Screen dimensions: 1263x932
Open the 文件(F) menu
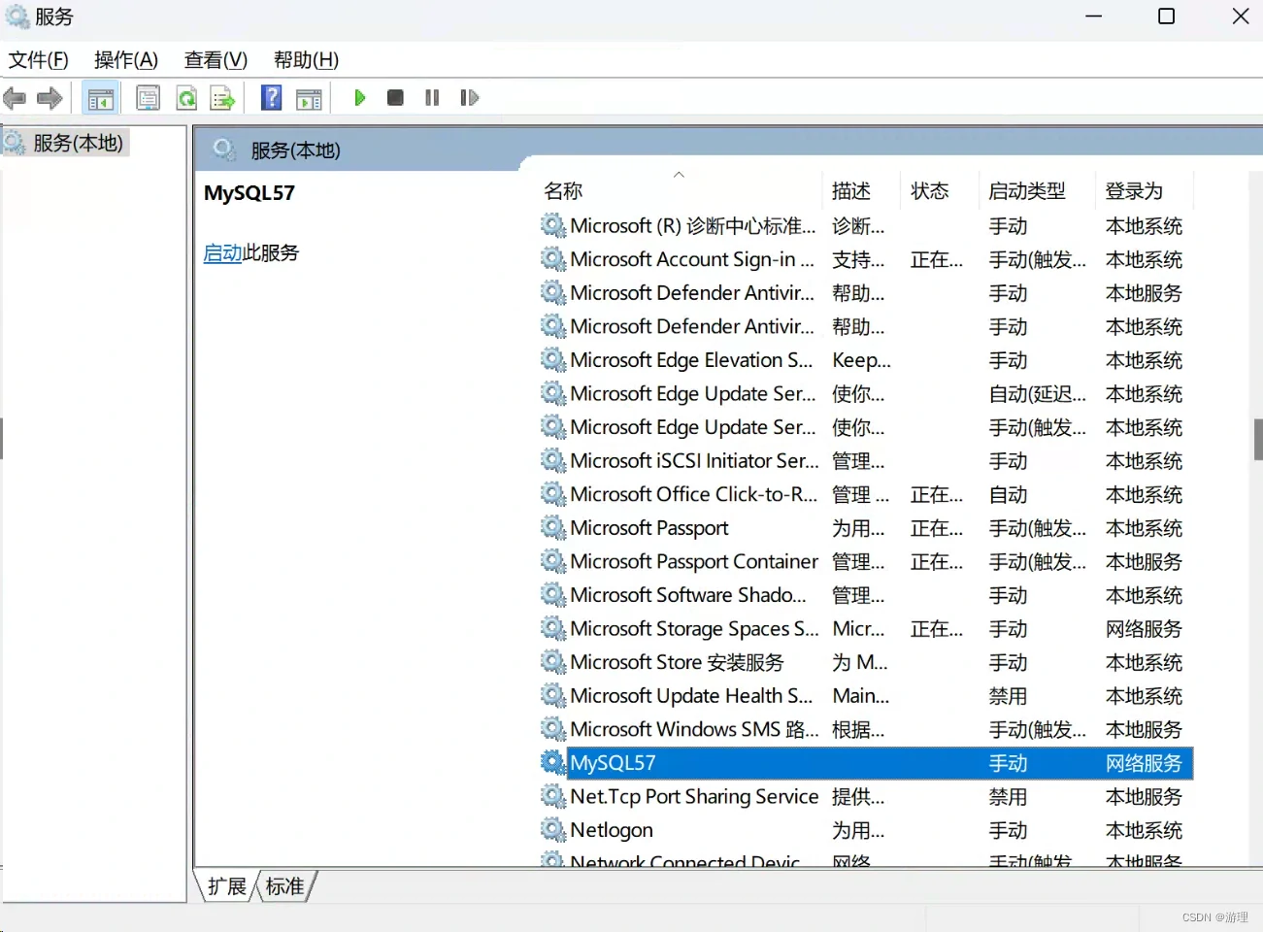pyautogui.click(x=39, y=60)
